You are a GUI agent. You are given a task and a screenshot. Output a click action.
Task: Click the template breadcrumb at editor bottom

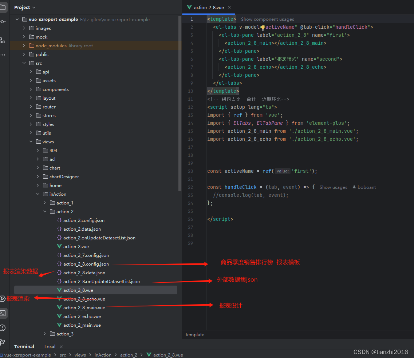(195, 334)
